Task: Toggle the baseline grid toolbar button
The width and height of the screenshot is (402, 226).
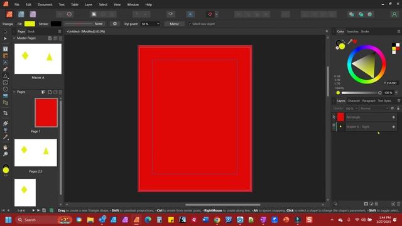Action: click(190, 14)
